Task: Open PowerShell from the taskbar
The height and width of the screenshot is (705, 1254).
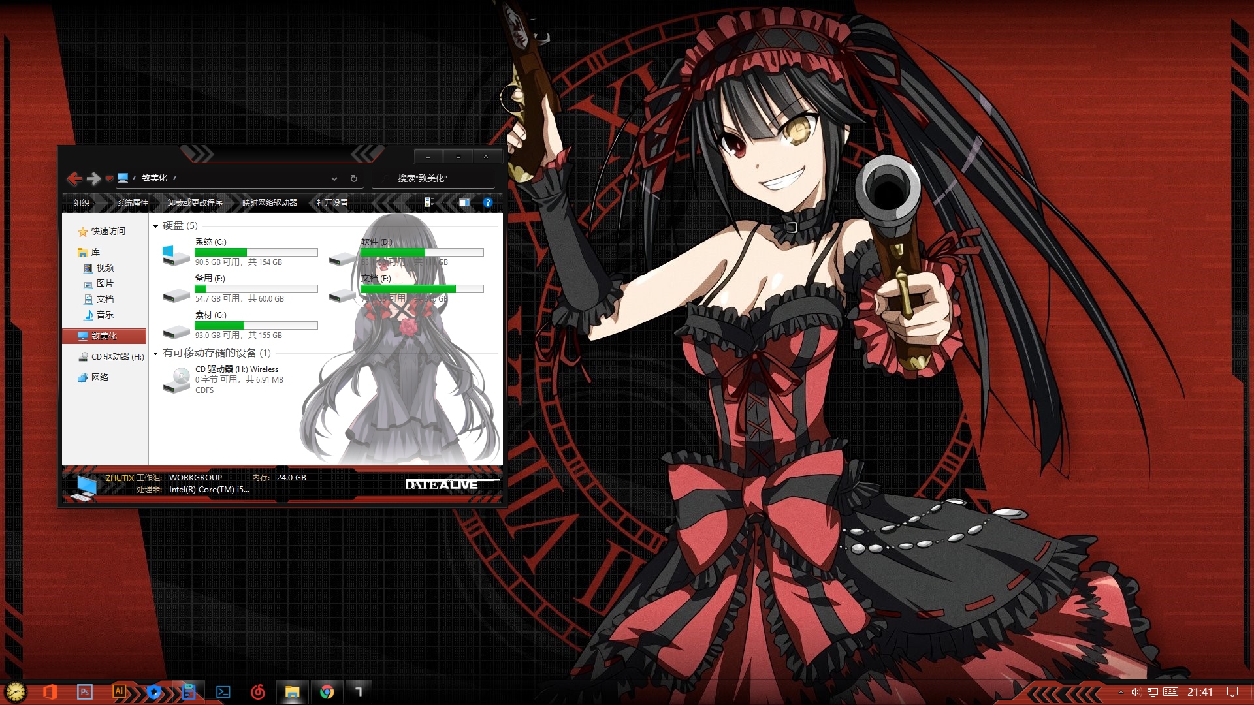Action: pos(223,692)
